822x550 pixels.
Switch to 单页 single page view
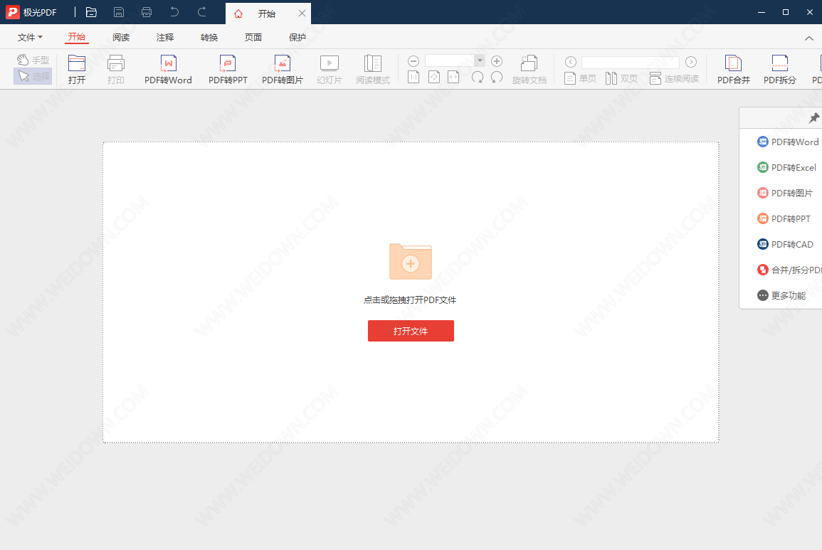[580, 79]
